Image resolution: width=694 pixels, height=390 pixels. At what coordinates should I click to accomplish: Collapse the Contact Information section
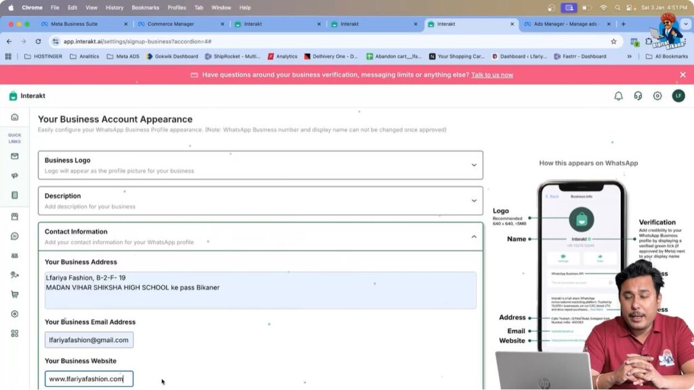click(475, 236)
